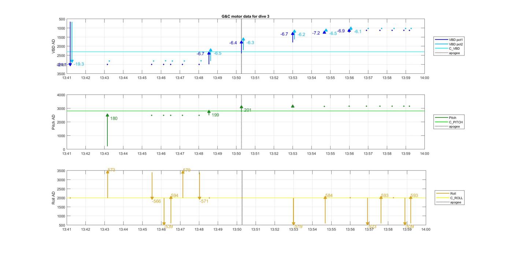
Task: Click the "-571" roll data label
Action: (x=204, y=201)
